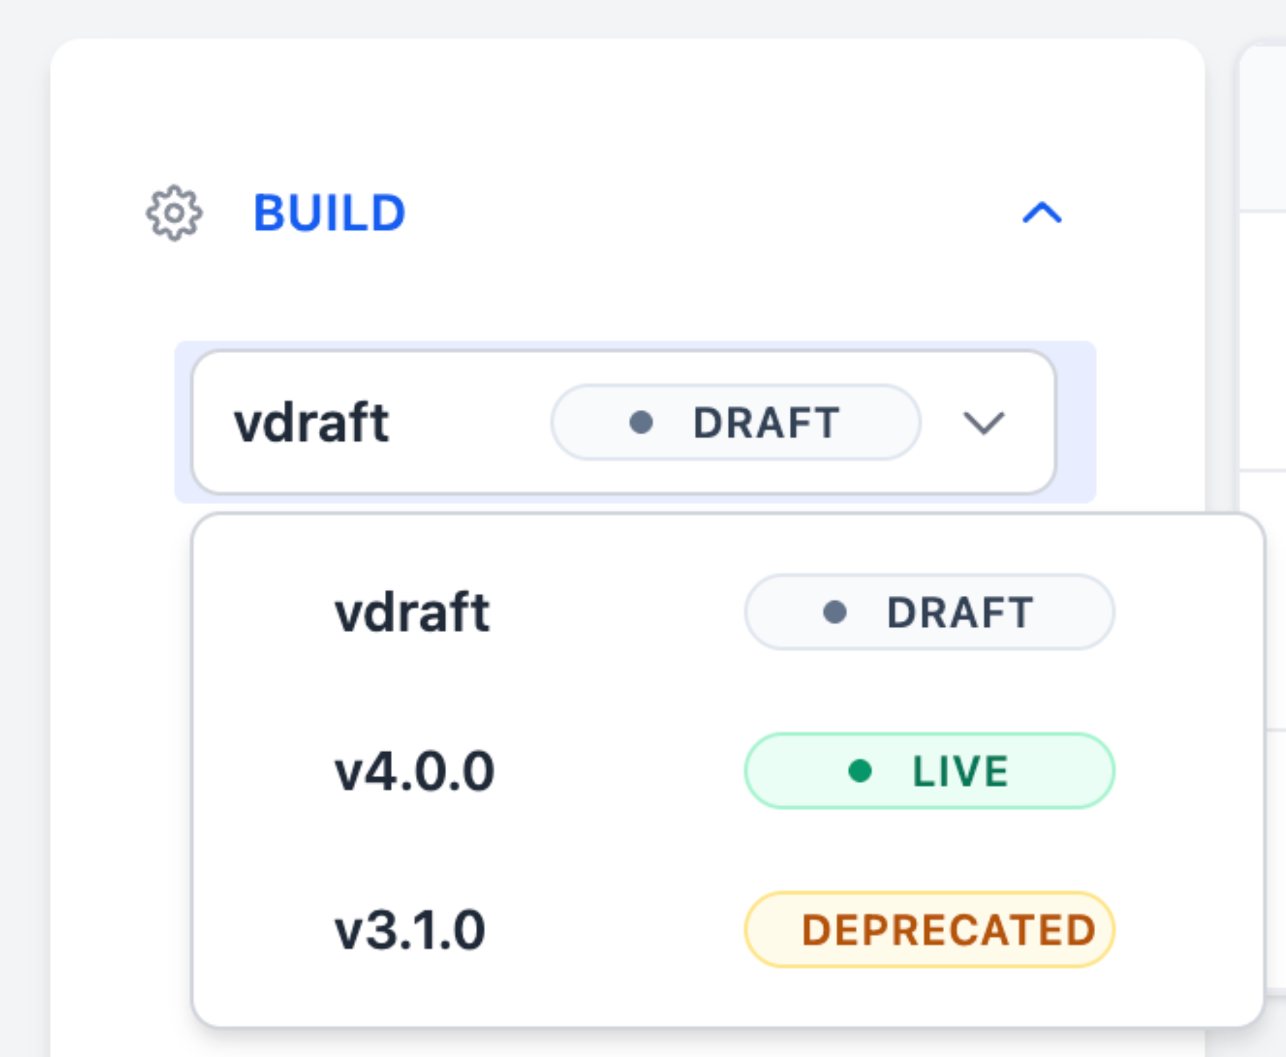Select vdraft from the version list
Viewport: 1286px width, 1057px height.
[412, 613]
